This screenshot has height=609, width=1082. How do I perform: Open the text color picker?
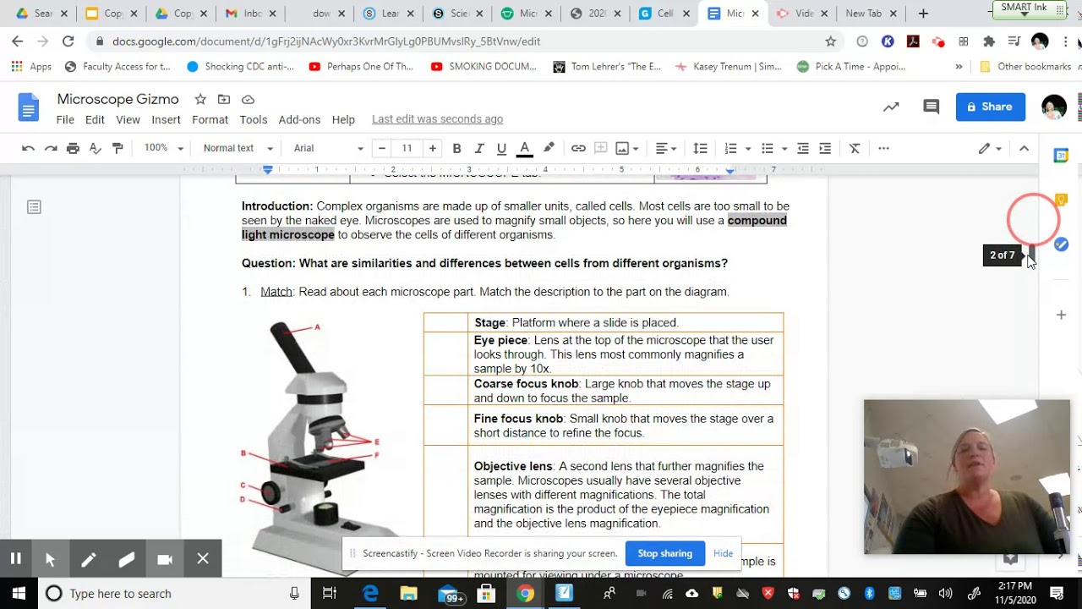pyautogui.click(x=524, y=148)
